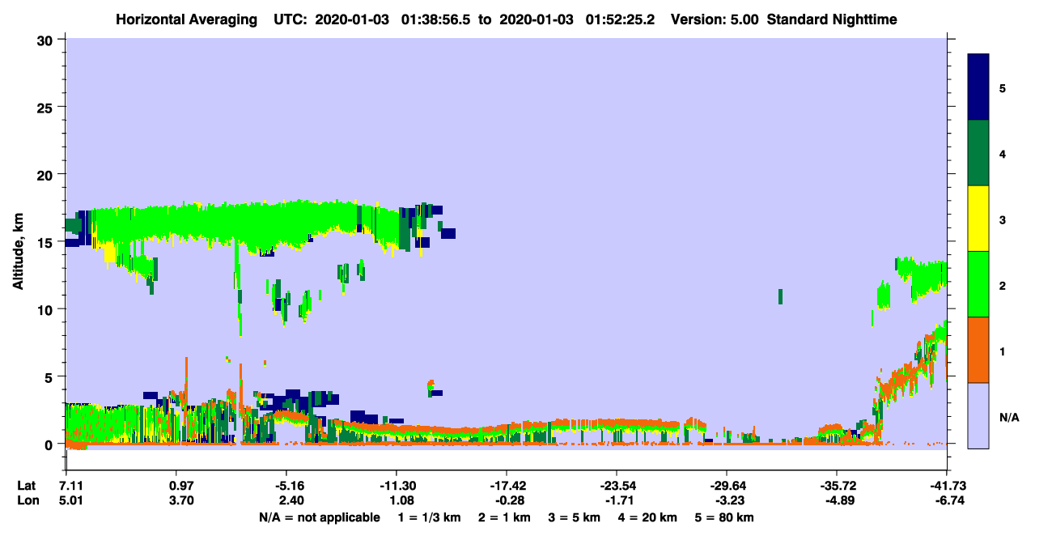Image resolution: width=1052 pixels, height=540 pixels.
Task: Click the lavender N/A color bar segment
Action: [x=978, y=415]
